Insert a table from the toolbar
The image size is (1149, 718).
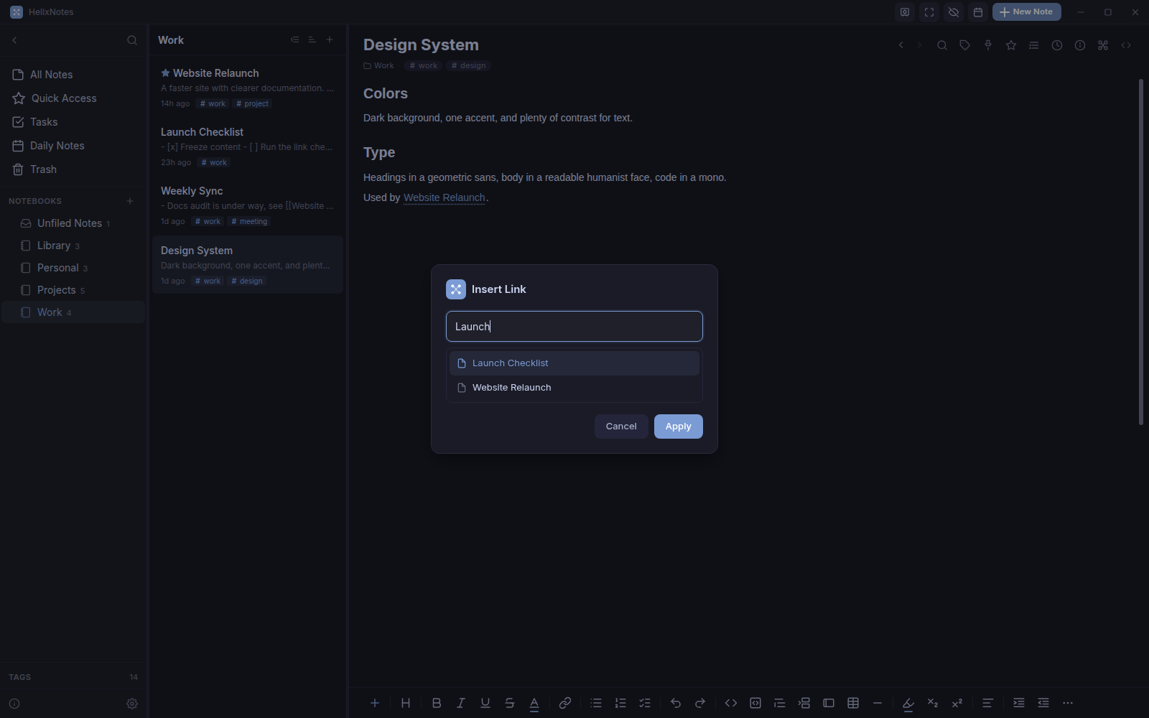point(853,703)
